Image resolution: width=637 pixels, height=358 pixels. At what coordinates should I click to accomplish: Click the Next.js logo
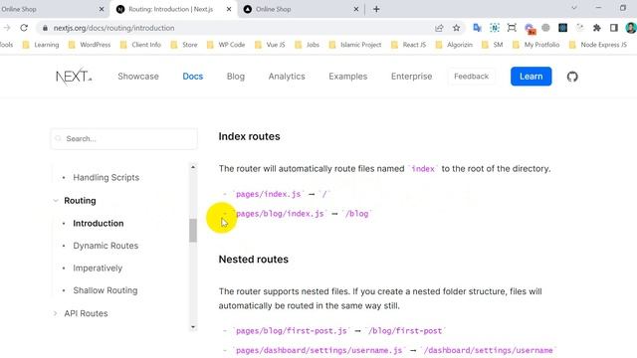[74, 77]
